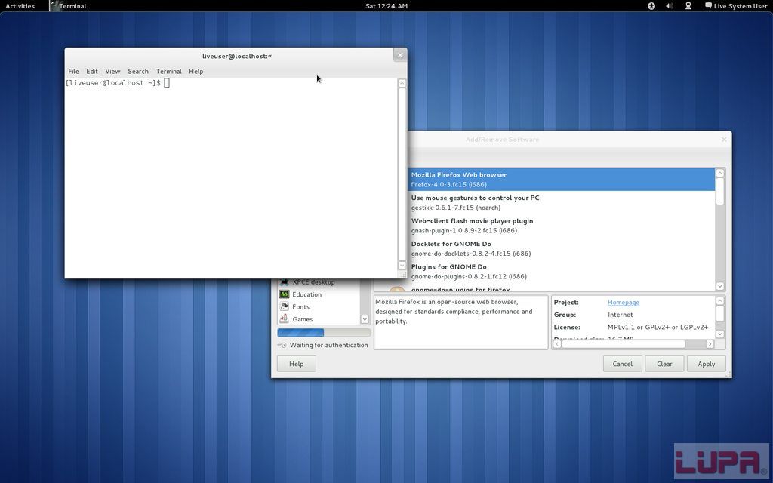Click the terminal scrollbar up arrow
Screen dimensions: 773x483
coord(402,83)
